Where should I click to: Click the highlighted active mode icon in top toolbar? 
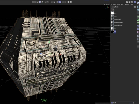(40, 2)
